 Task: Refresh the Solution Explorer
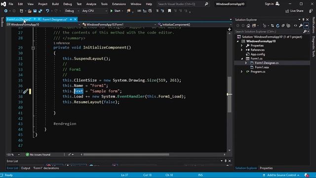tap(277, 26)
